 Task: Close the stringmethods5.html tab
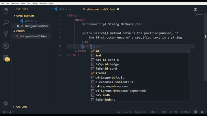coord(118,9)
